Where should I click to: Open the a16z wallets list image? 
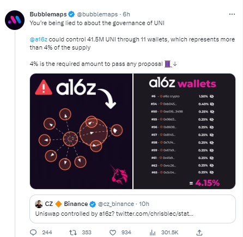pos(185,131)
